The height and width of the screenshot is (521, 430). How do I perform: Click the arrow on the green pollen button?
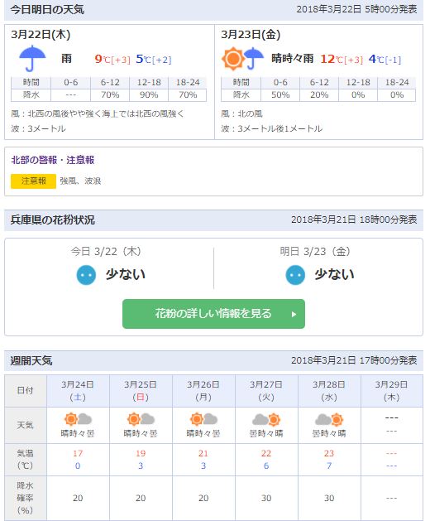click(x=294, y=314)
